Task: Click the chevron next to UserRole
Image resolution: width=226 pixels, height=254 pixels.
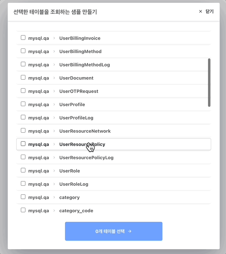Action: [x=54, y=171]
